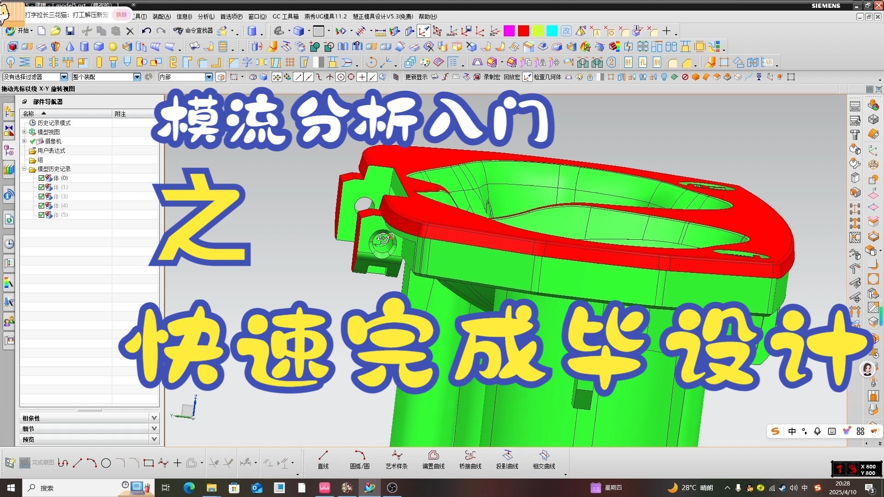Uncheck the 体 (0) feature checkbox

pos(41,178)
